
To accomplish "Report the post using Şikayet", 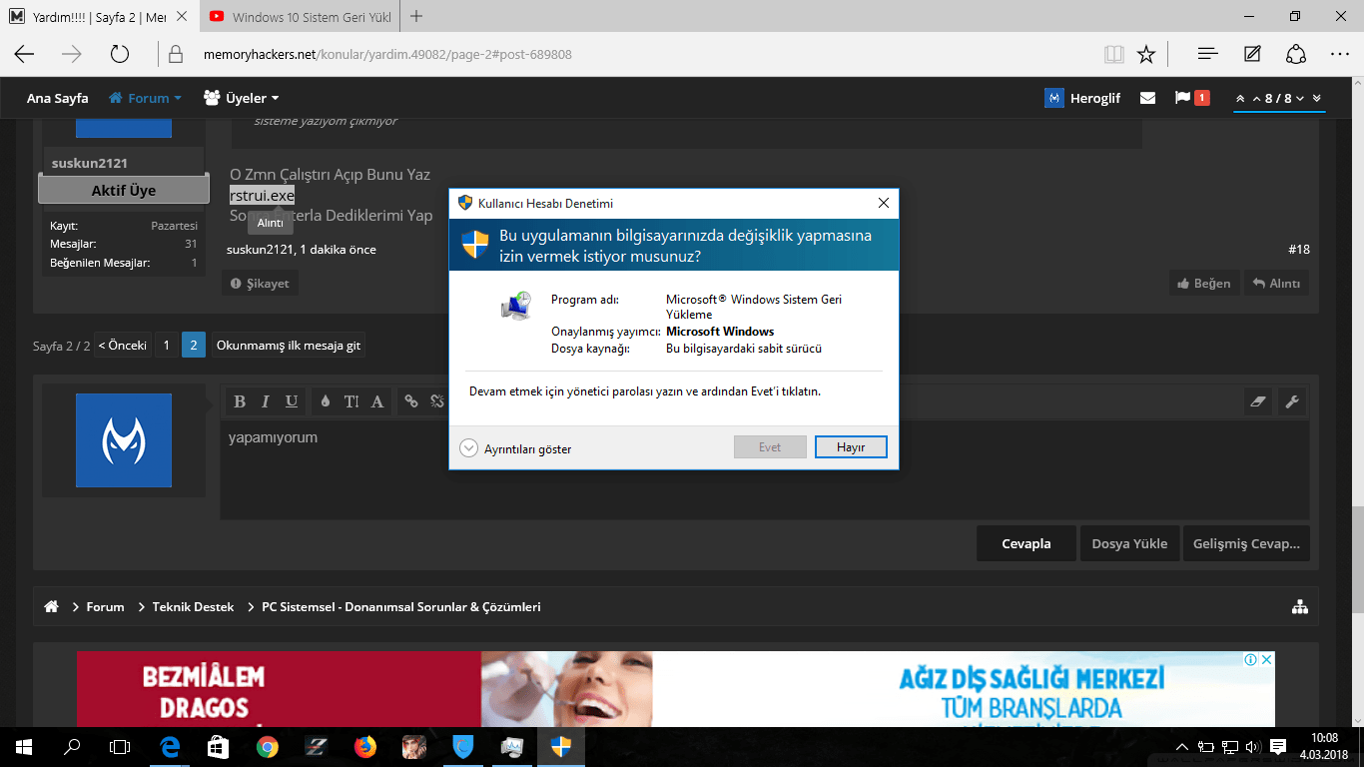I will [x=260, y=284].
